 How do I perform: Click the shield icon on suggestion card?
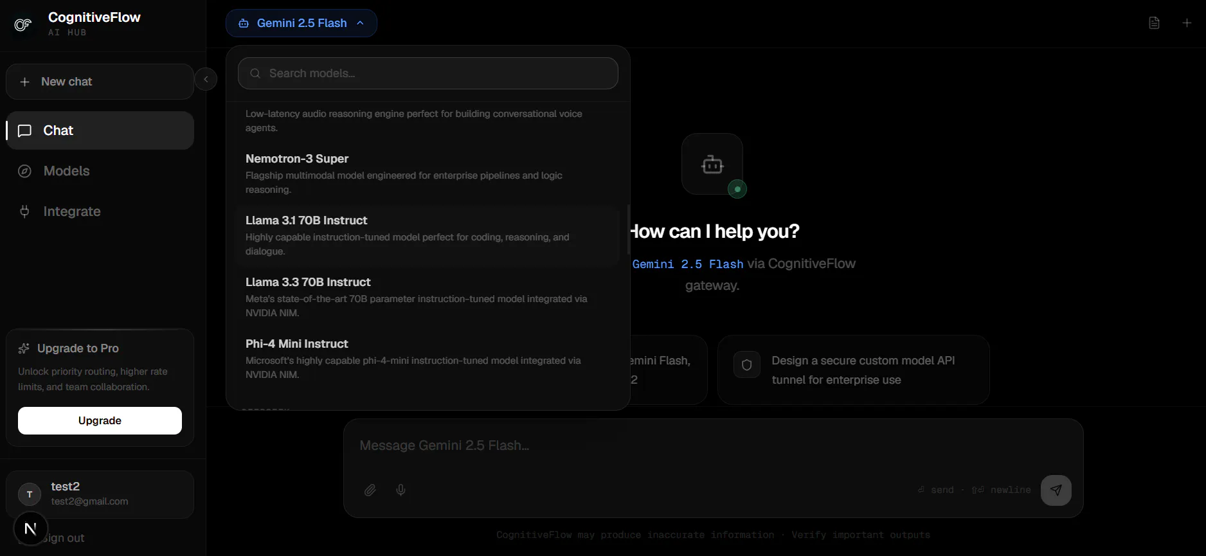(747, 364)
